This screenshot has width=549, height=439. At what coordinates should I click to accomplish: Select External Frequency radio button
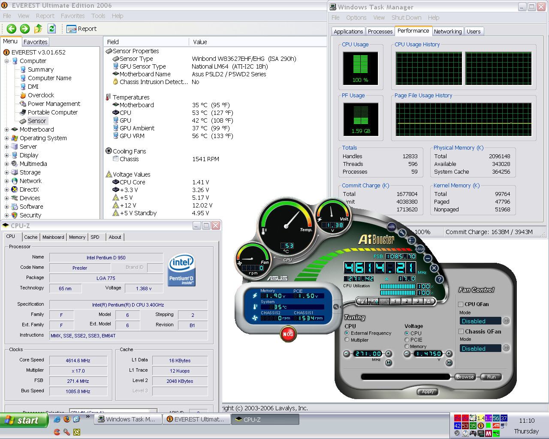pos(347,333)
